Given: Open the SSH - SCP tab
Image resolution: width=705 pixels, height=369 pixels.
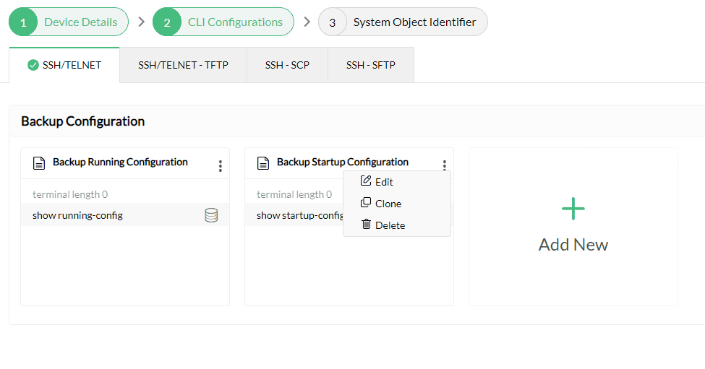Looking at the screenshot, I should coord(287,65).
